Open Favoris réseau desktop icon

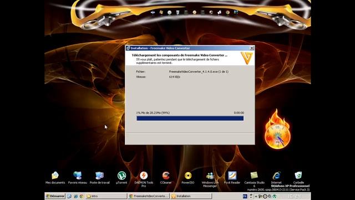point(78,177)
